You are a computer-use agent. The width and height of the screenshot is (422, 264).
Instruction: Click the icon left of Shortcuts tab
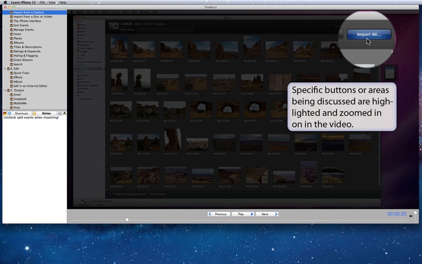coord(9,114)
